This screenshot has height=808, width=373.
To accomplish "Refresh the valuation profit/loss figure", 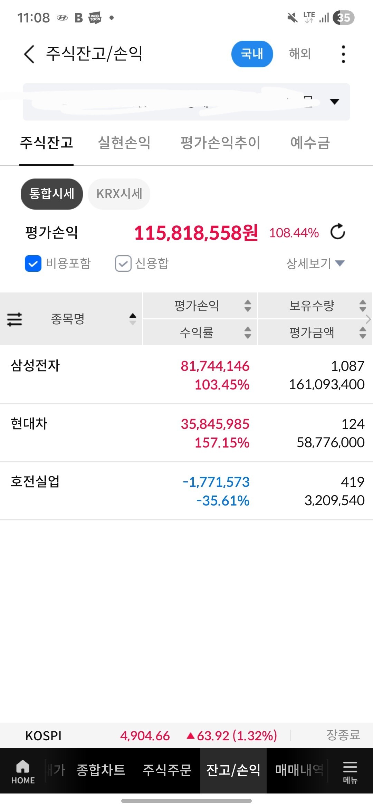I will [338, 232].
